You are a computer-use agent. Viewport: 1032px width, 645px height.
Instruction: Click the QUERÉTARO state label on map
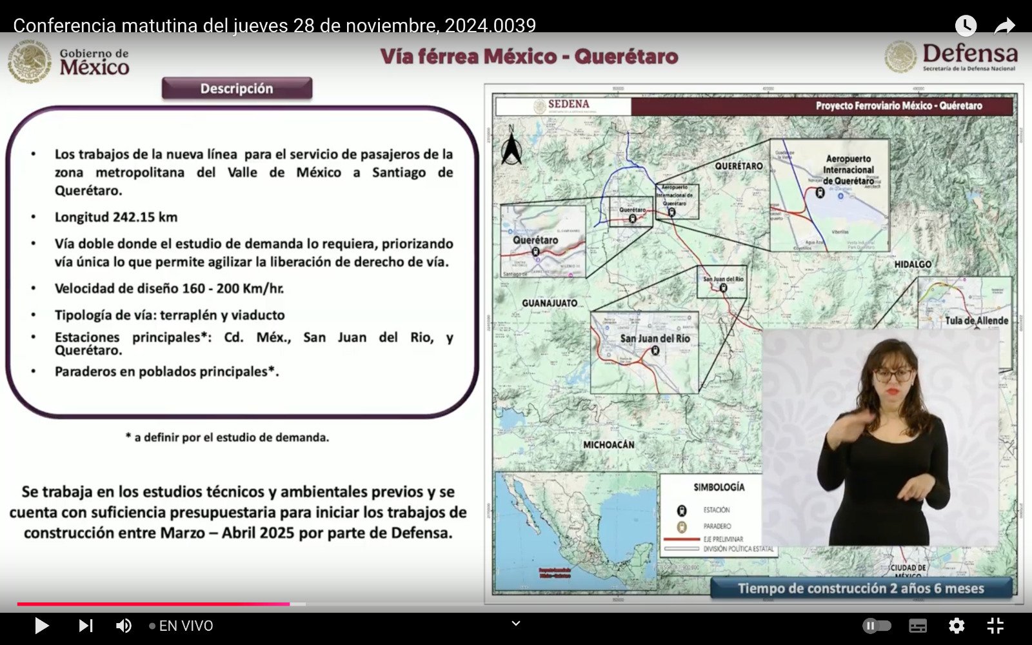click(x=739, y=166)
